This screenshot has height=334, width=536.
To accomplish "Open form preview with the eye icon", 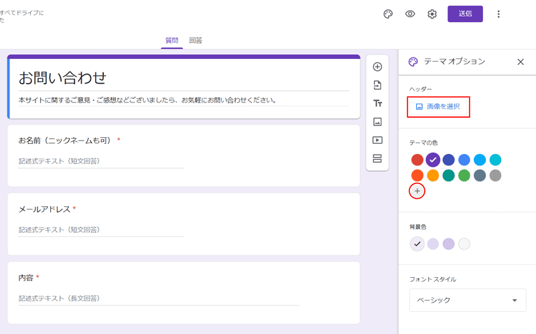I will (410, 14).
